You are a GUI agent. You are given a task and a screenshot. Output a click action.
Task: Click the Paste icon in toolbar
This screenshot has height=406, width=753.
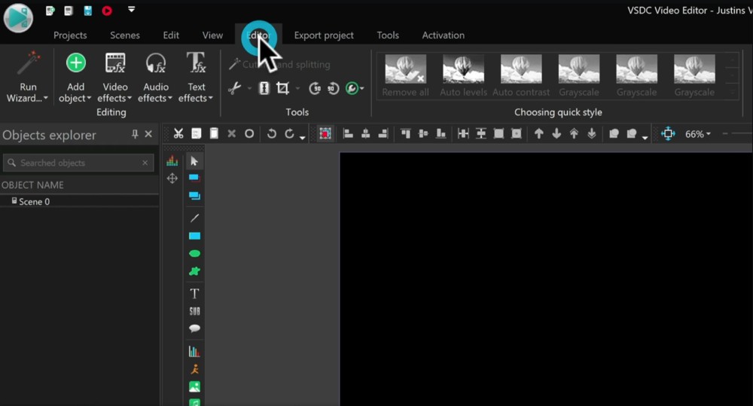point(214,133)
